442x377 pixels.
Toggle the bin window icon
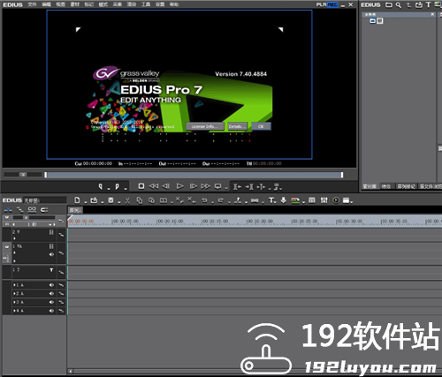tap(312, 200)
